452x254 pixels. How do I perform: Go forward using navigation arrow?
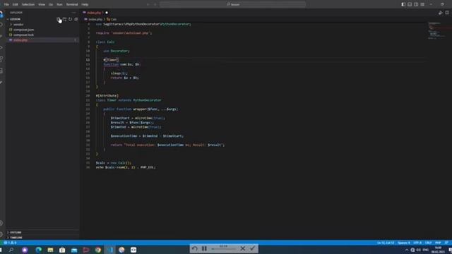[155, 4]
